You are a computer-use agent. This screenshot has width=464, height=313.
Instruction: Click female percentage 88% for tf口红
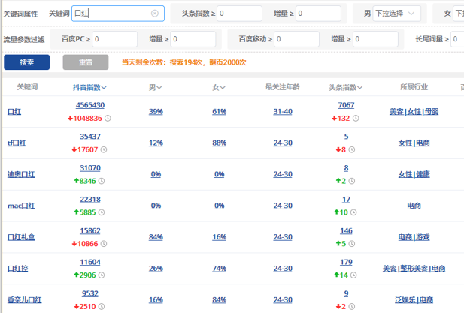[220, 143]
